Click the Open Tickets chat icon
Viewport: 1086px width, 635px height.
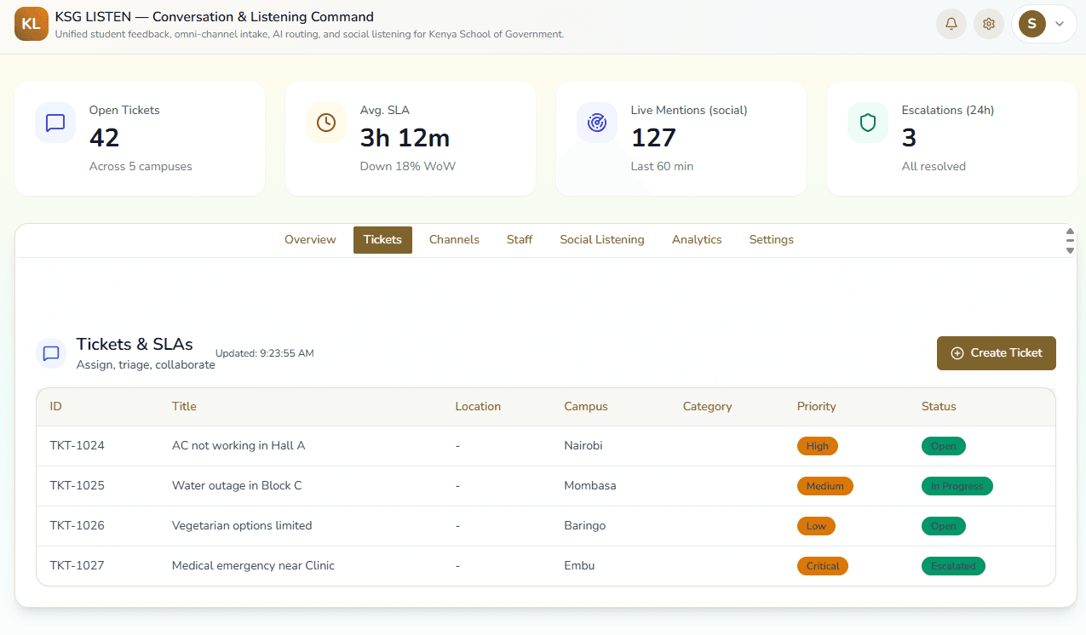click(55, 123)
